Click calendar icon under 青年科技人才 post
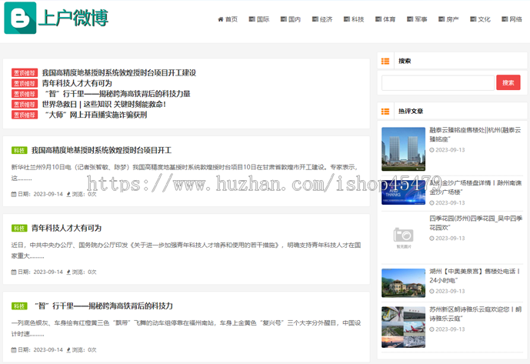The height and width of the screenshot is (364, 530). point(14,272)
